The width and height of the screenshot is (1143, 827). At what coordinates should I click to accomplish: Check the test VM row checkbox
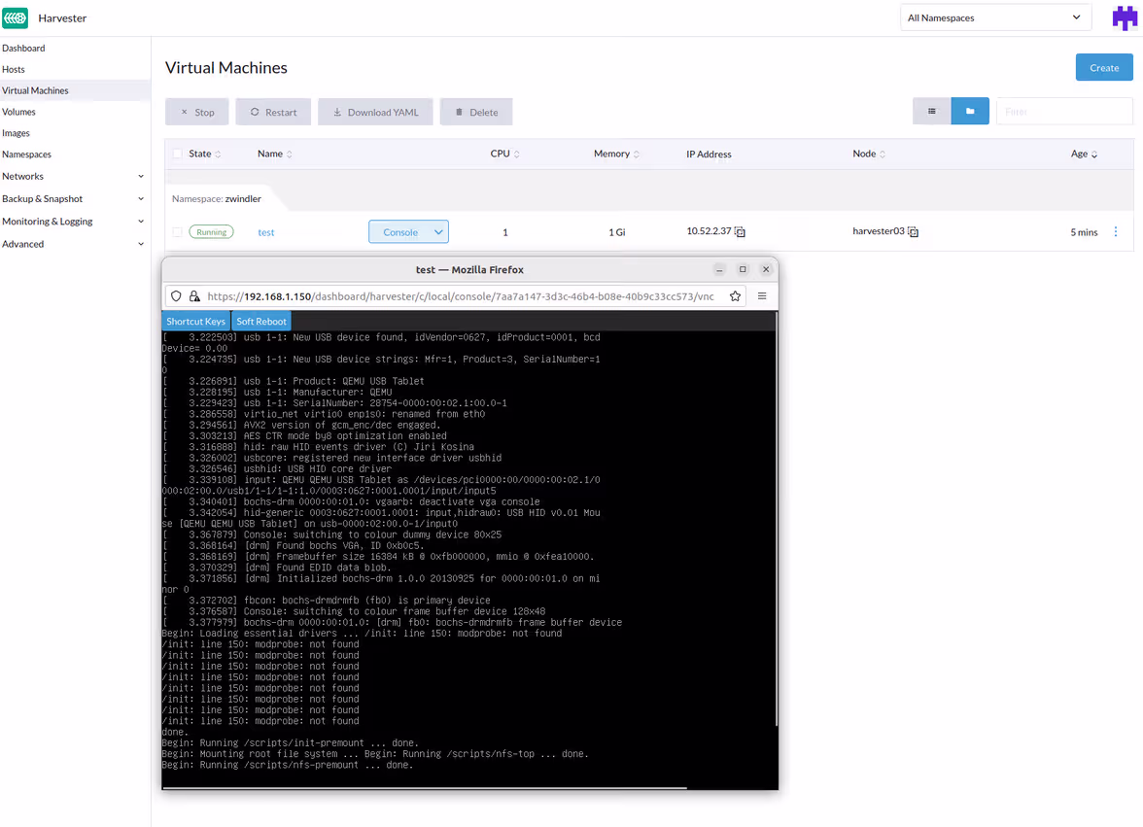point(177,232)
